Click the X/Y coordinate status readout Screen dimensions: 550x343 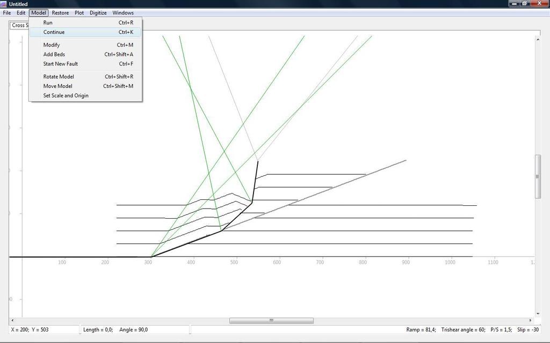30,330
